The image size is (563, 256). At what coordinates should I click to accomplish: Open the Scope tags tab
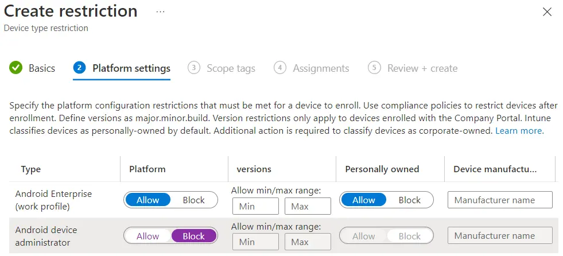point(231,68)
